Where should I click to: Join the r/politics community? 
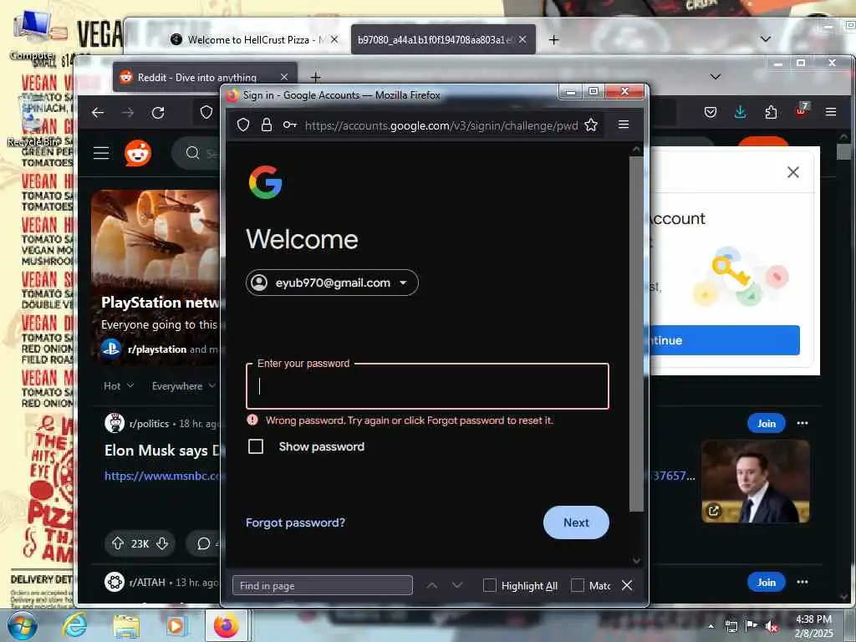pos(766,423)
